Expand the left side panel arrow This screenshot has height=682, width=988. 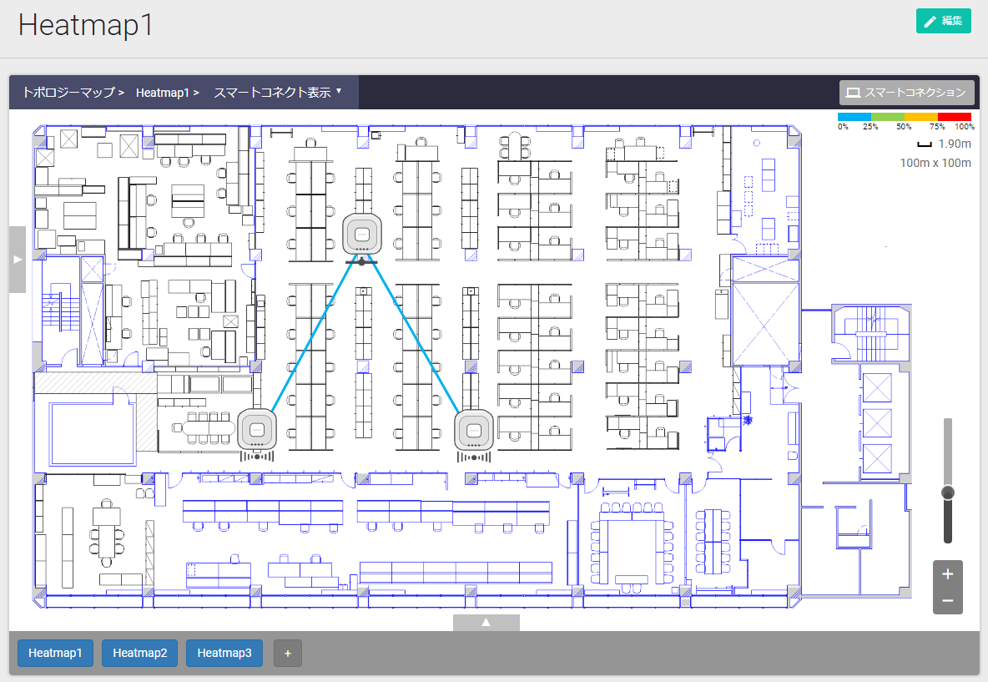[18, 260]
